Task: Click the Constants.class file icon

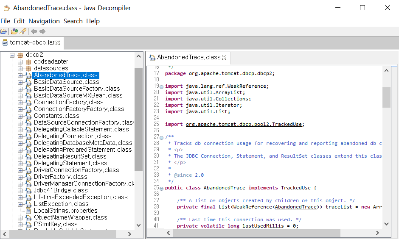Action: [x=28, y=116]
